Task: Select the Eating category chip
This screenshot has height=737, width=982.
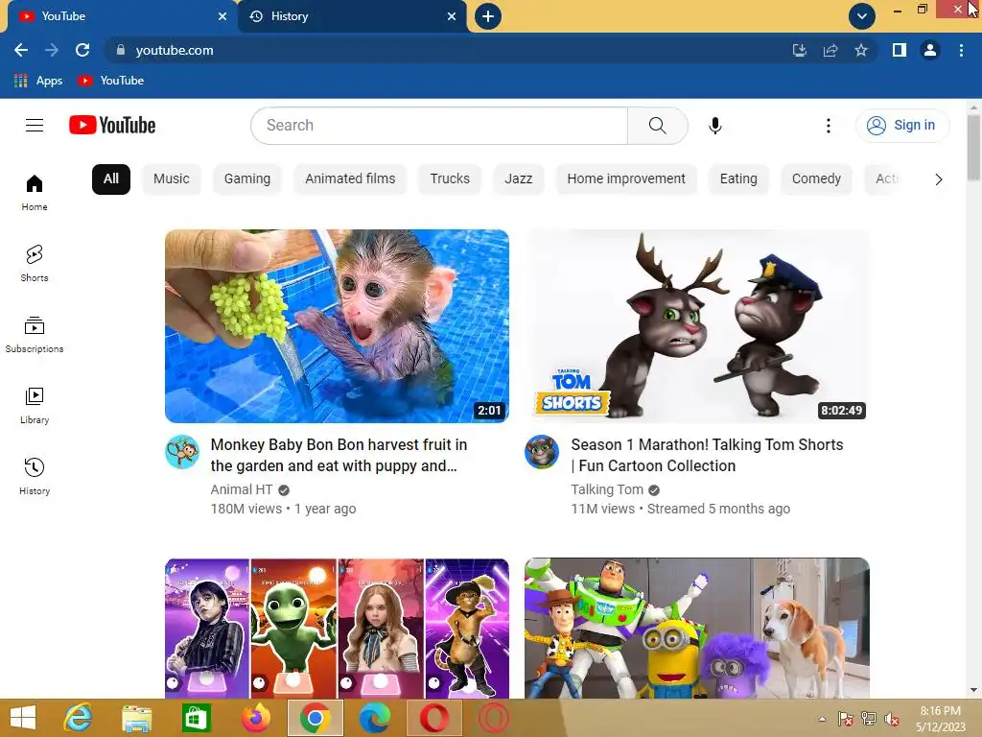Action: tap(738, 179)
